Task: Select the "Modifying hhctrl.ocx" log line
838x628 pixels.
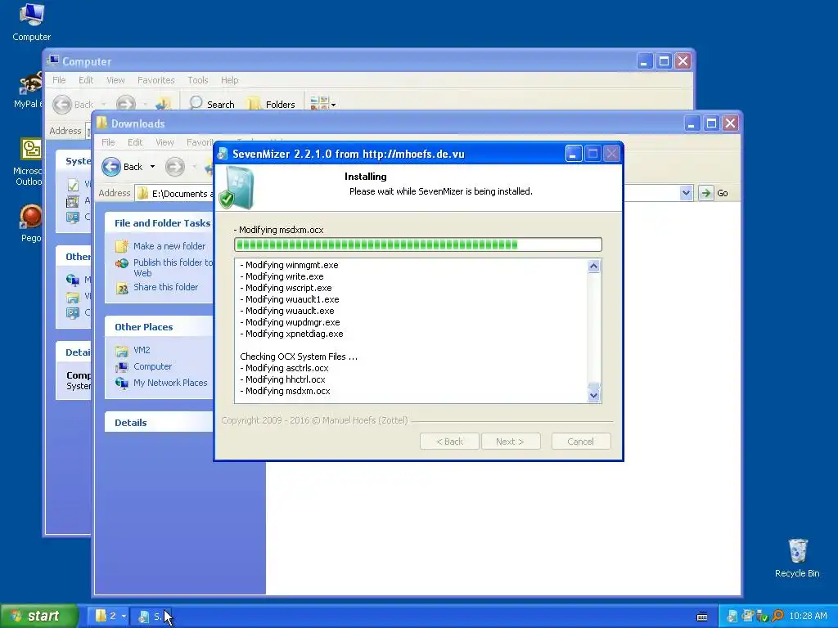Action: tap(282, 379)
